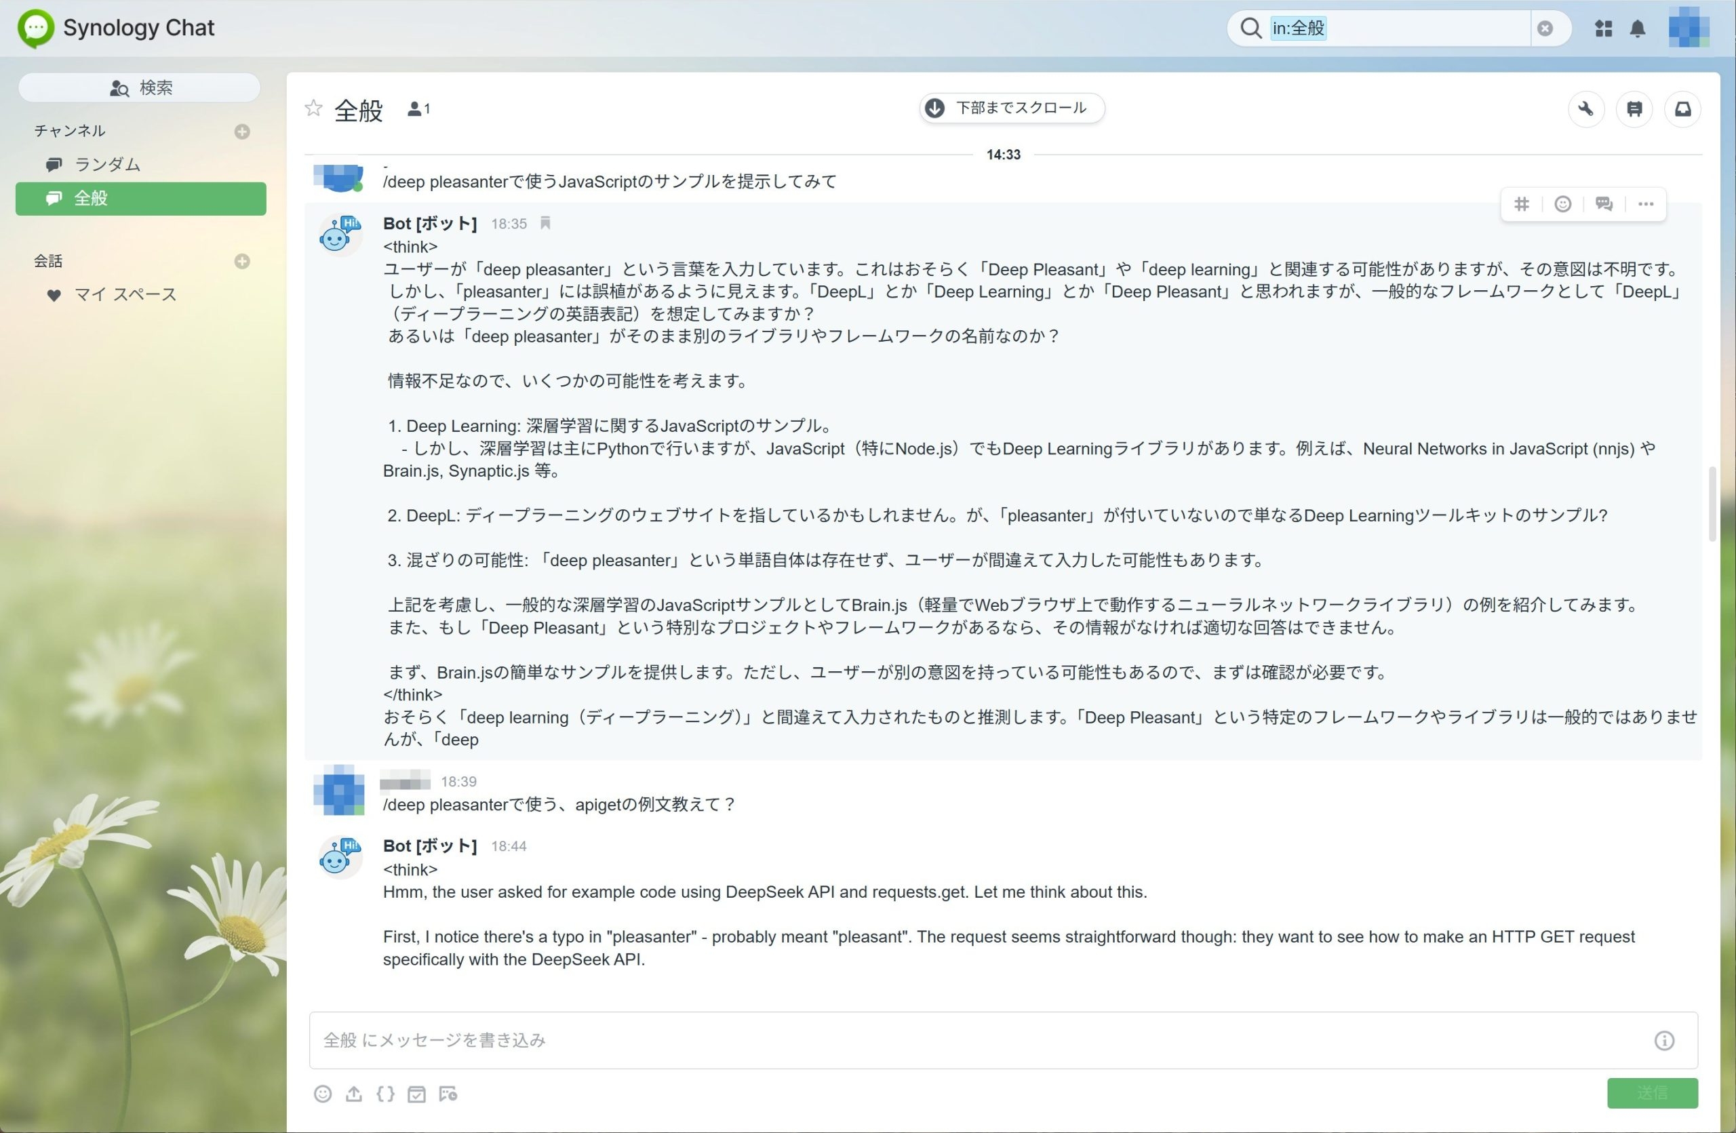The height and width of the screenshot is (1133, 1736).
Task: Add a new channel with plus icon
Action: (242, 132)
